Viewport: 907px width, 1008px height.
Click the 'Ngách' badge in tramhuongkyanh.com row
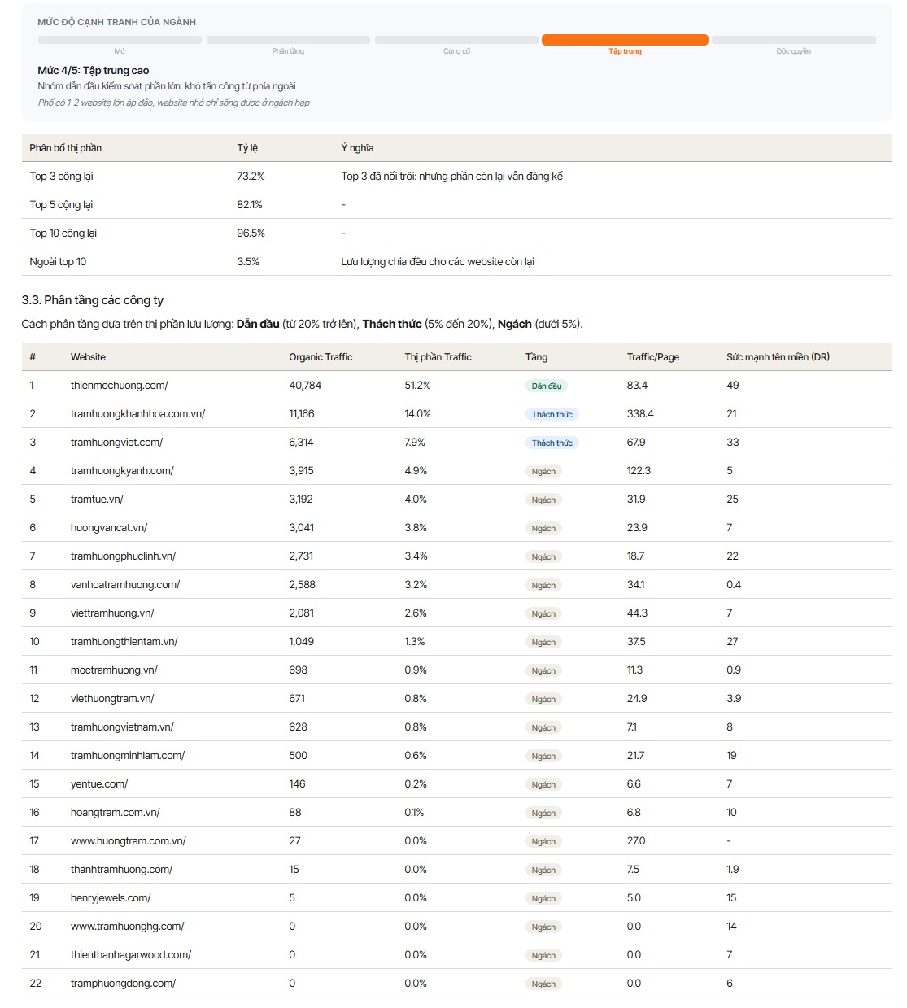[x=543, y=471]
